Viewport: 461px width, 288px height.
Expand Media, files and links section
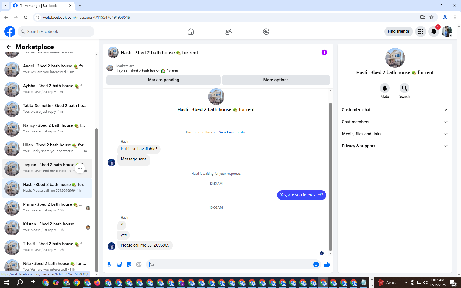pos(395,134)
